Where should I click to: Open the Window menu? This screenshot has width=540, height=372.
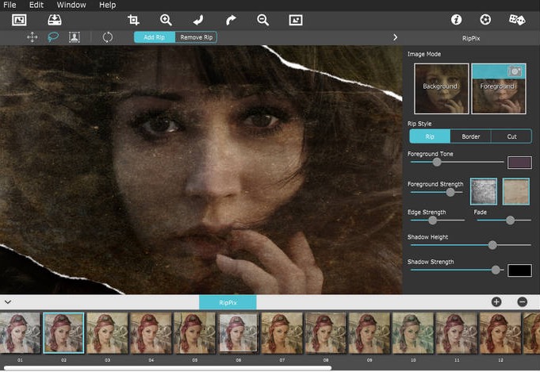click(72, 5)
